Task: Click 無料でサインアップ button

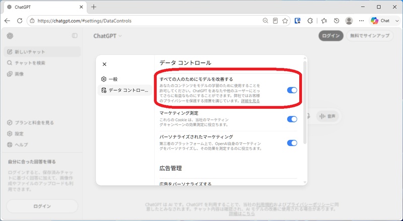Action: point(370,36)
